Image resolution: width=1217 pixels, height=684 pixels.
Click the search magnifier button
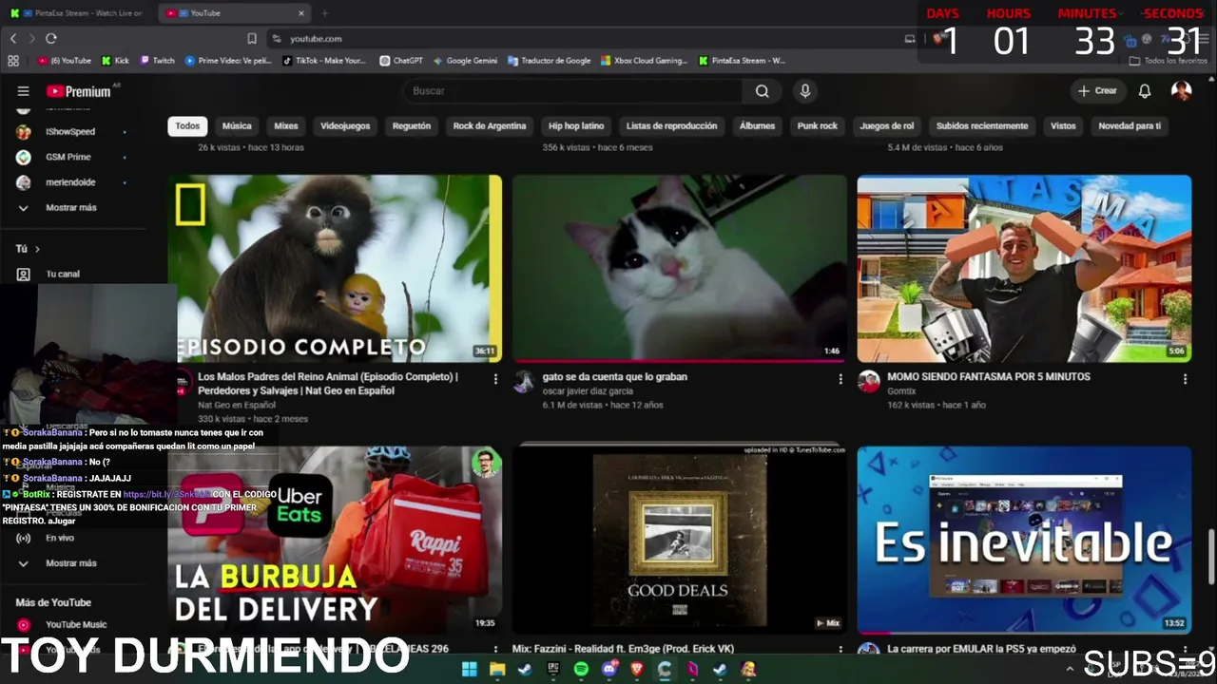pos(762,91)
